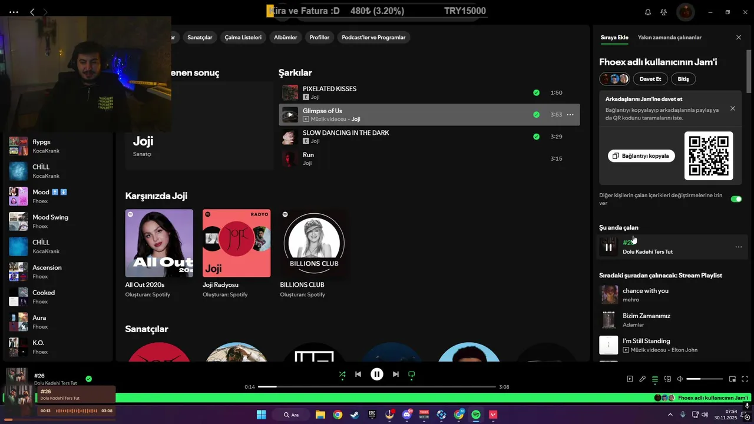
Task: Close the queue side panel
Action: pos(739,37)
